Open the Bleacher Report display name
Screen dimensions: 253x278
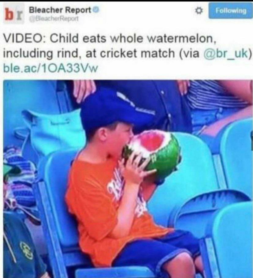coord(60,10)
